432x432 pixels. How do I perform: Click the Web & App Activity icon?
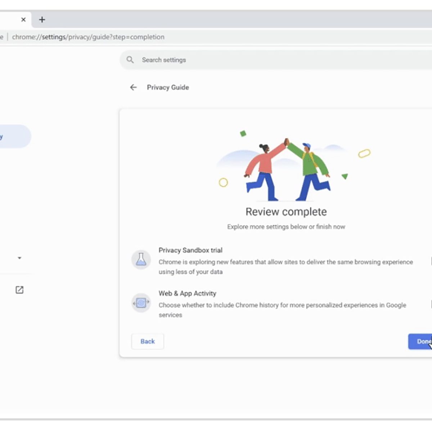[x=141, y=303]
